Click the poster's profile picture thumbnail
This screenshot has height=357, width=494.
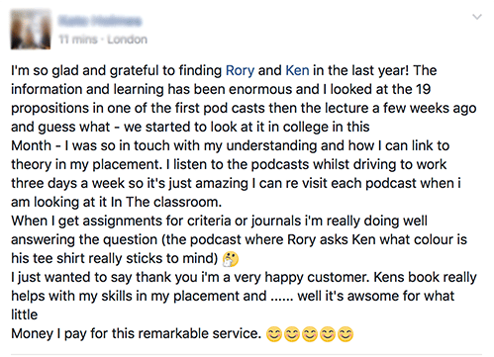click(x=31, y=30)
